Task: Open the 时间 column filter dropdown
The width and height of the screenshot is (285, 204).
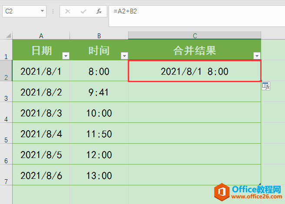Action: pyautogui.click(x=125, y=56)
